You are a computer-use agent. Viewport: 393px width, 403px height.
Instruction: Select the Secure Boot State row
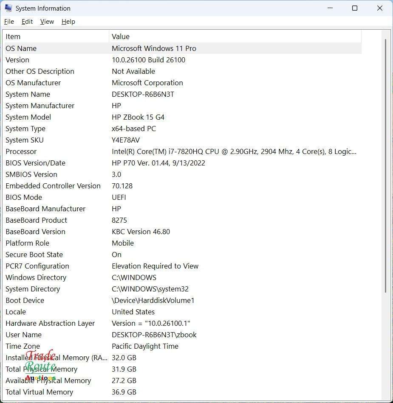34,255
